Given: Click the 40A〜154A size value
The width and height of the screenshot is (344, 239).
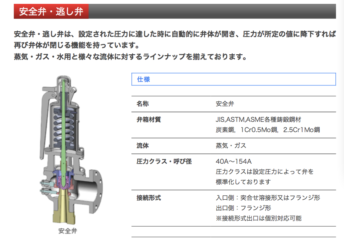Looking at the screenshot, I should pyautogui.click(x=234, y=162).
